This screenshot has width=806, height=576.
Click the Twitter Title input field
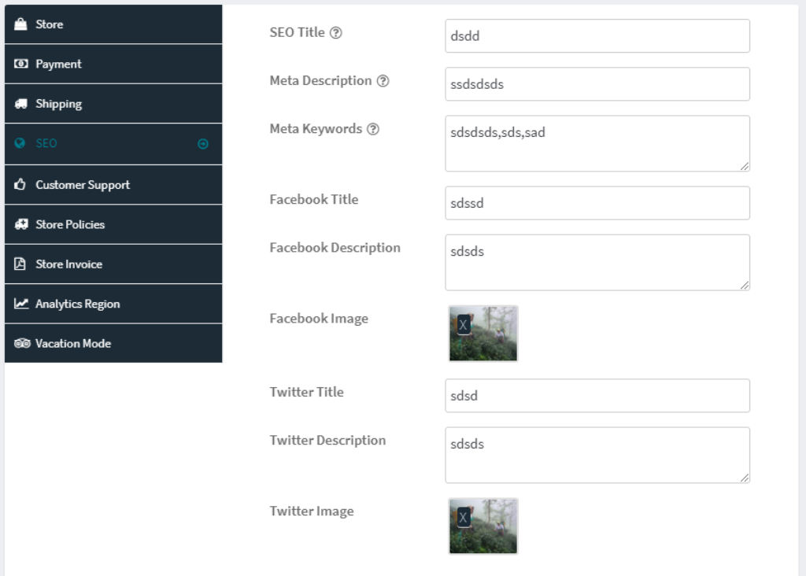coord(597,396)
